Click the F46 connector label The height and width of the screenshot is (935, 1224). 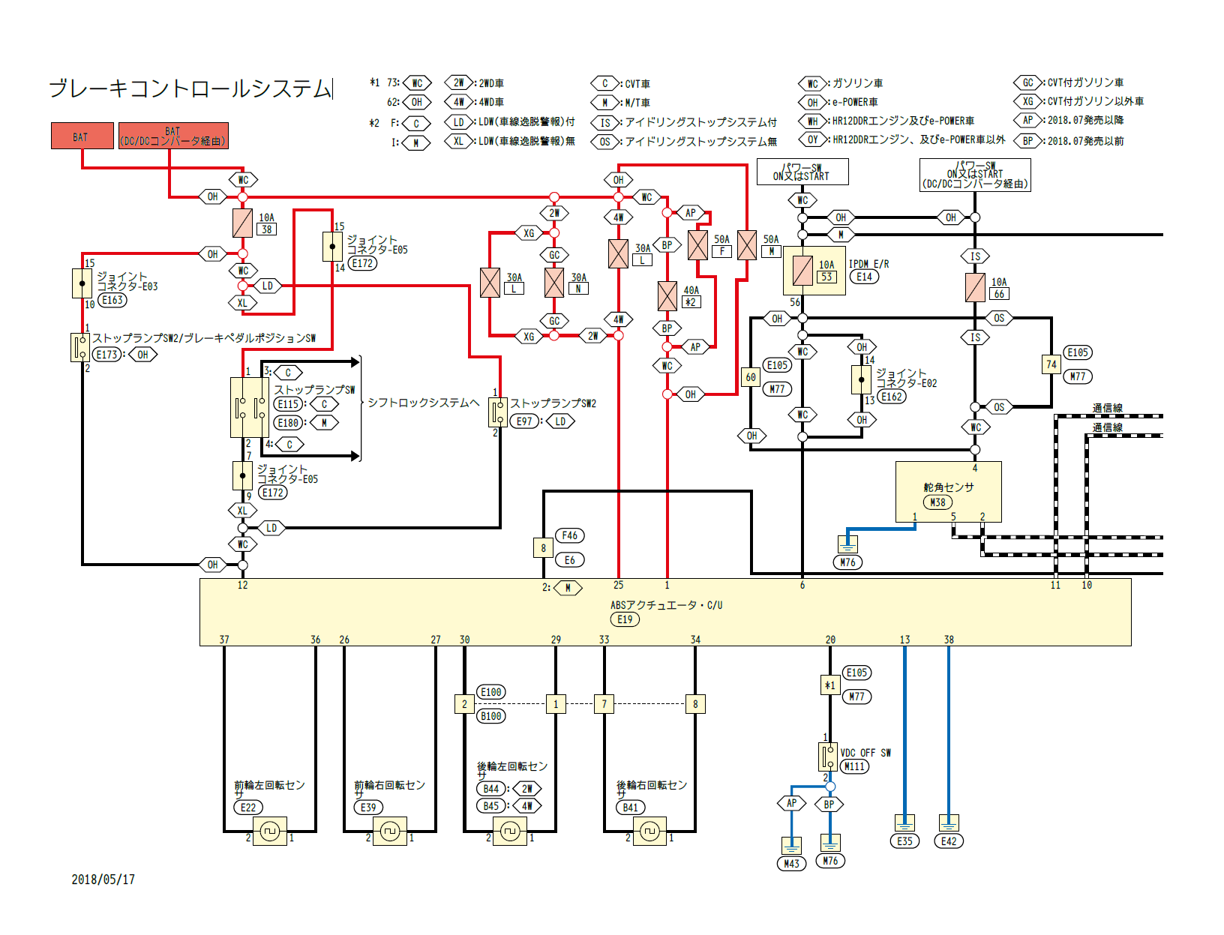tap(570, 535)
